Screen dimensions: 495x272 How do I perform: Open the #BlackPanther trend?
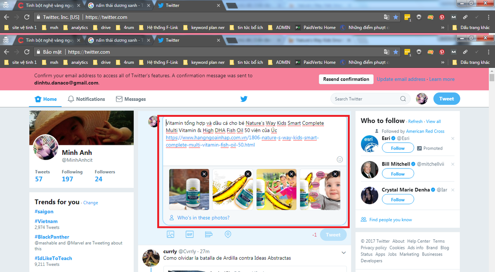click(51, 237)
